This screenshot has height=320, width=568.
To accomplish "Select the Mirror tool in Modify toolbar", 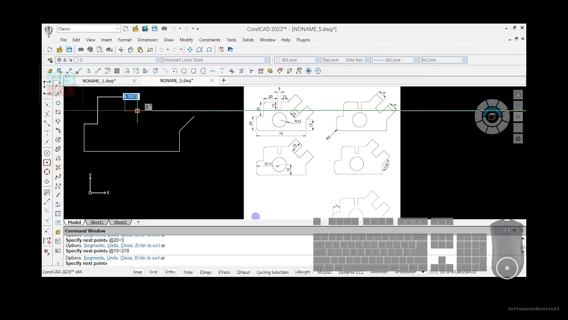I will coord(88,71).
